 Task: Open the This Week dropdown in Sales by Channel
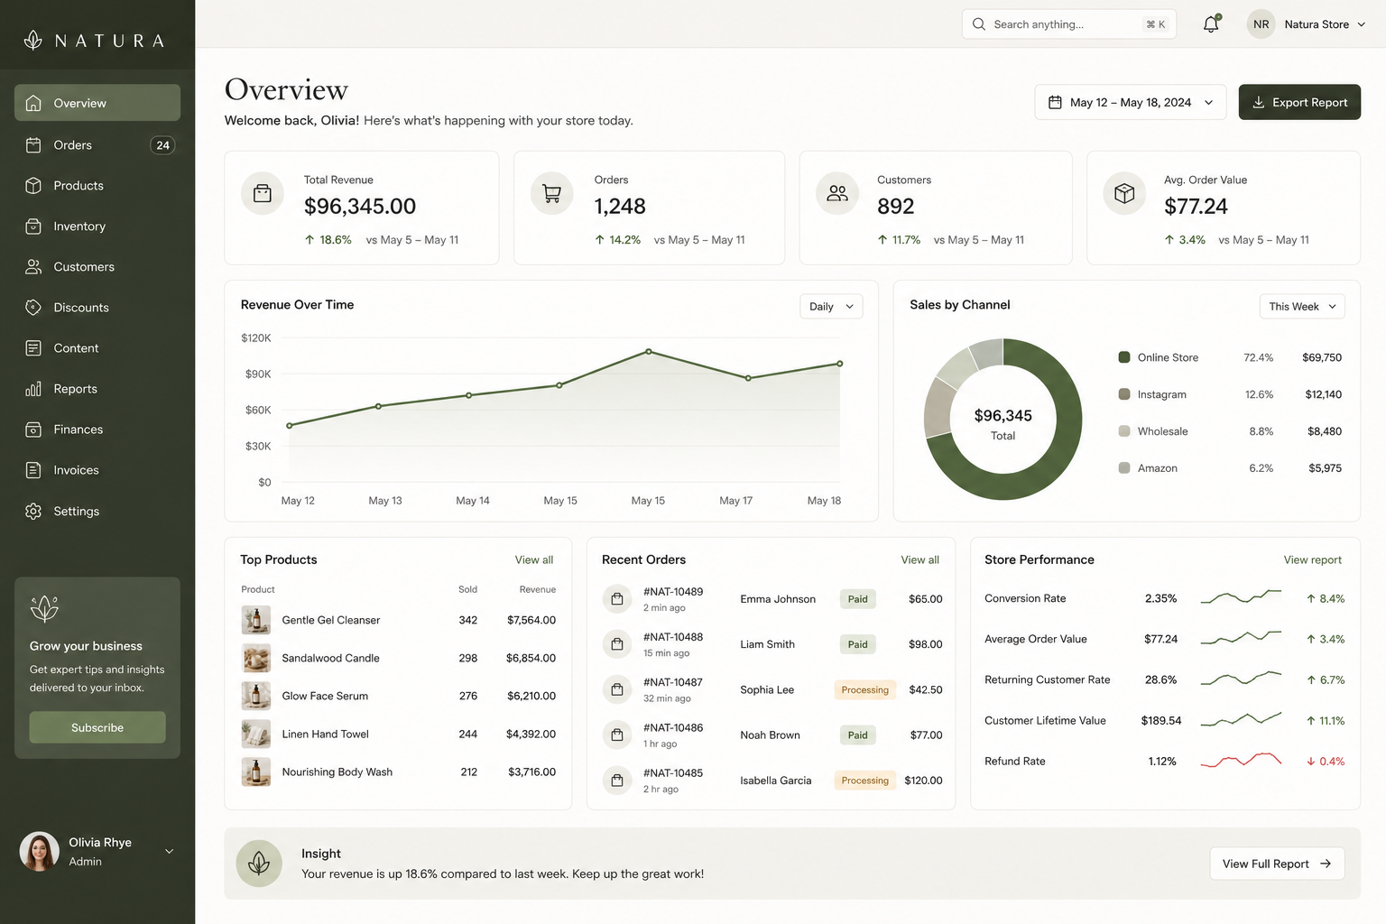(1302, 306)
